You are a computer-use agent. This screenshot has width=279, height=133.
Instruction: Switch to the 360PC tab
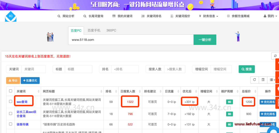coord(111,30)
